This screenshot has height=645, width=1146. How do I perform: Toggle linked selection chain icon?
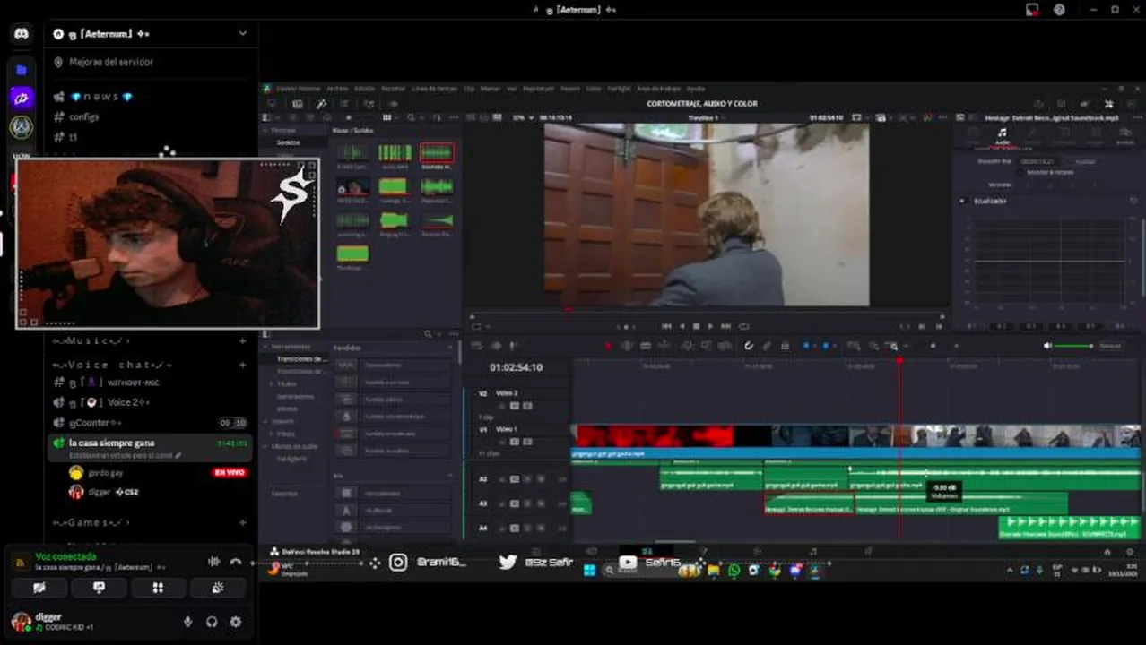pyautogui.click(x=767, y=346)
